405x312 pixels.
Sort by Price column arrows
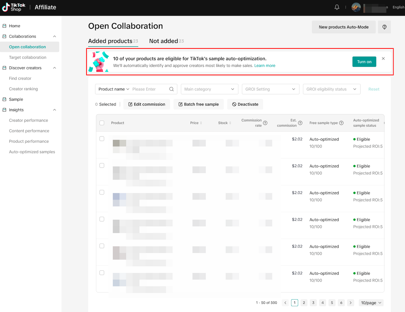click(201, 123)
